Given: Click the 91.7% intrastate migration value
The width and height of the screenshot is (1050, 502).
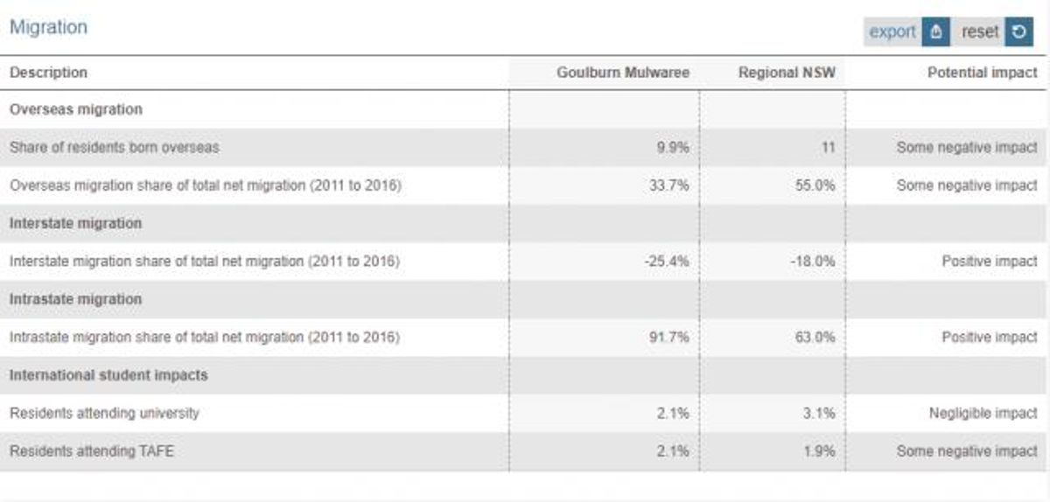Looking at the screenshot, I should pos(672,337).
